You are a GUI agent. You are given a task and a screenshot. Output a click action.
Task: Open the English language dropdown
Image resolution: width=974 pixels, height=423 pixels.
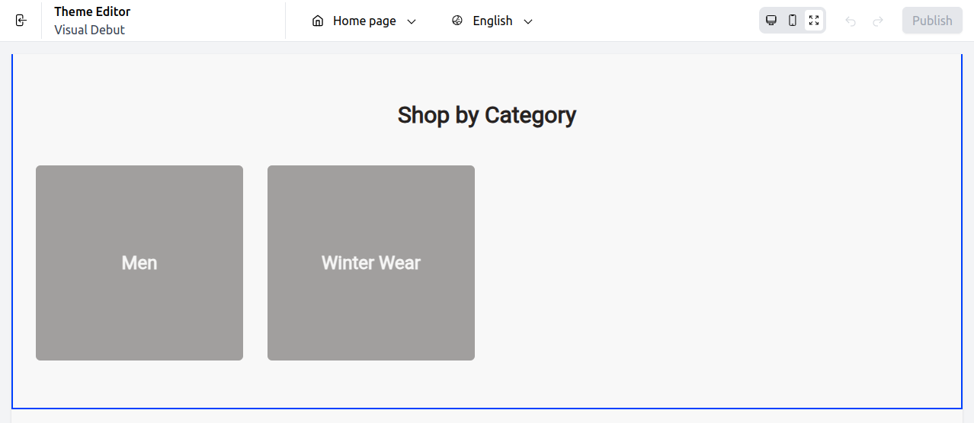coord(492,21)
